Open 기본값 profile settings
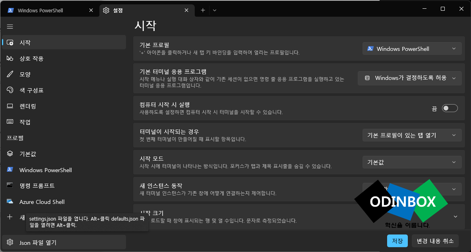Viewport: 471px width, 252px height. coord(64,154)
